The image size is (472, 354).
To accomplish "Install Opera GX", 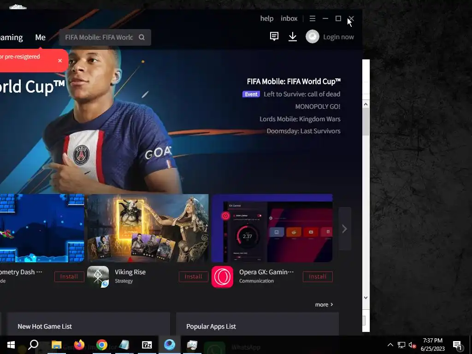I will (318, 277).
